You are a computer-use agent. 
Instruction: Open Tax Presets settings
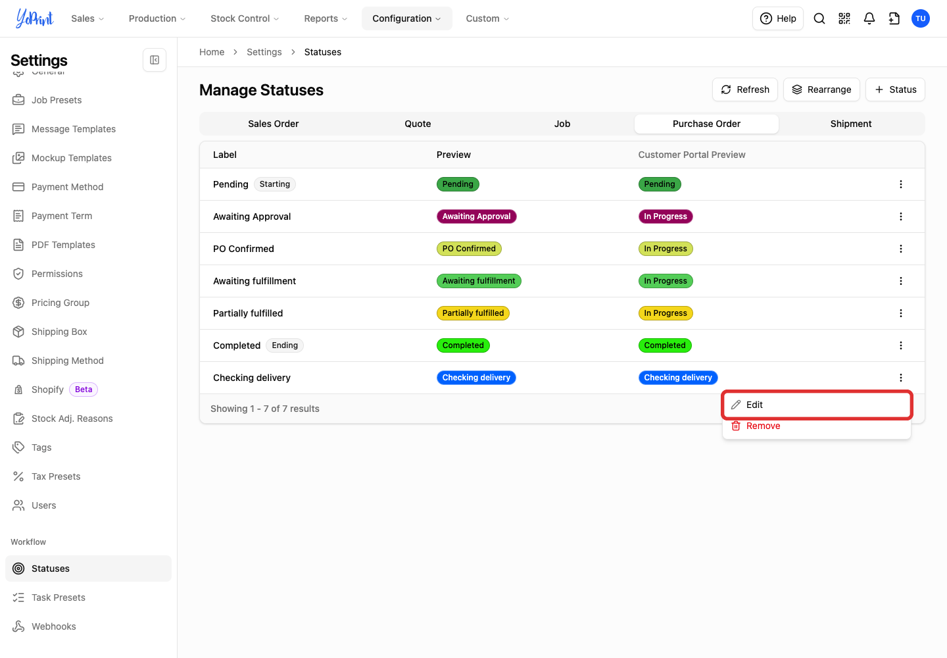88,476
